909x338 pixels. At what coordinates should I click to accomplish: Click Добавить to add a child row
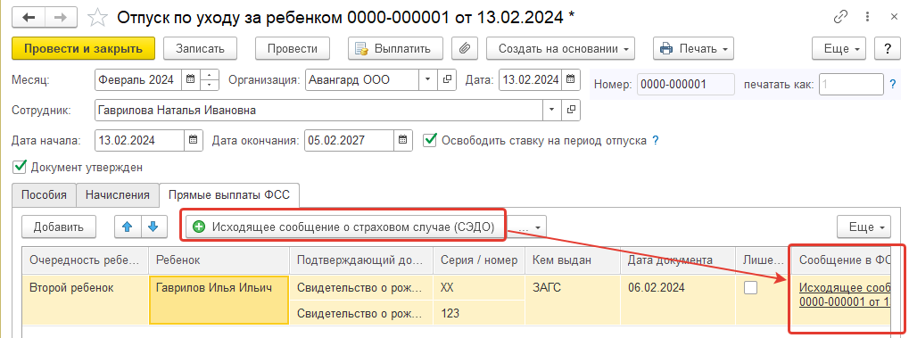pos(58,227)
